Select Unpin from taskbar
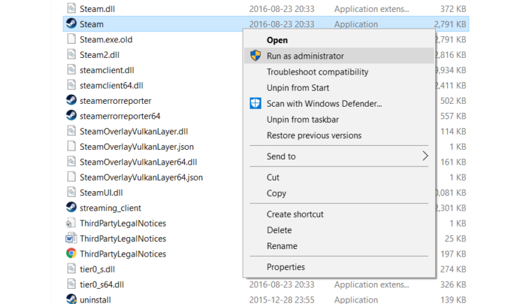 pos(339,119)
